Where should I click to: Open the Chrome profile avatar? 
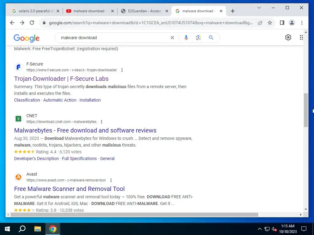pyautogui.click(x=292, y=23)
